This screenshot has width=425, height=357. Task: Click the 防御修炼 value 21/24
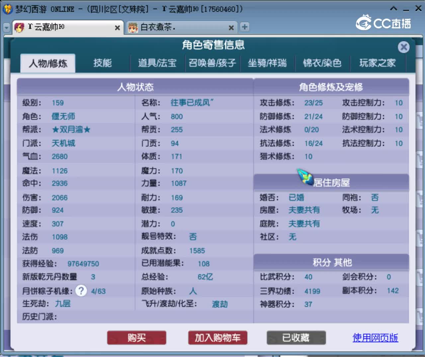(313, 116)
